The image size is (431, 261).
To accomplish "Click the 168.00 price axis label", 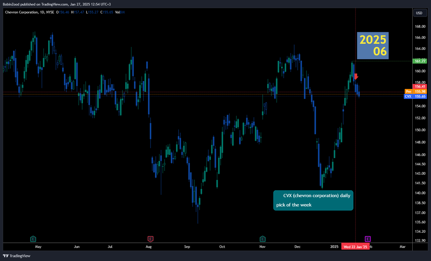I will pos(420,27).
